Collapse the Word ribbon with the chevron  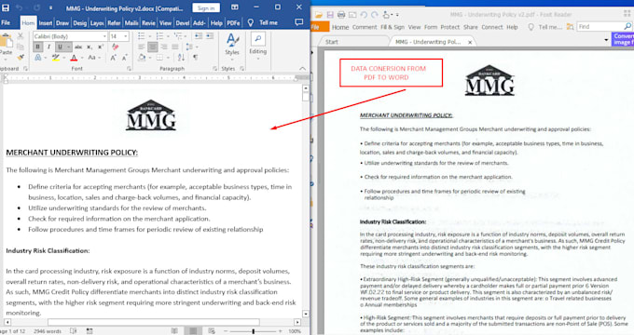click(302, 69)
